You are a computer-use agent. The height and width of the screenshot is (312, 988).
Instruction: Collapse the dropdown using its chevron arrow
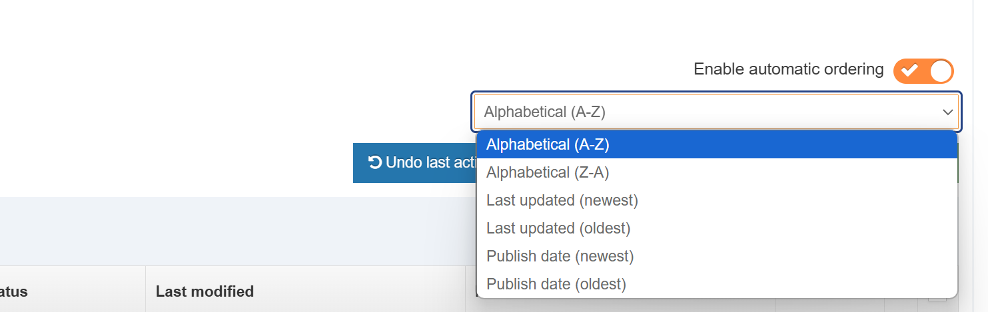947,112
